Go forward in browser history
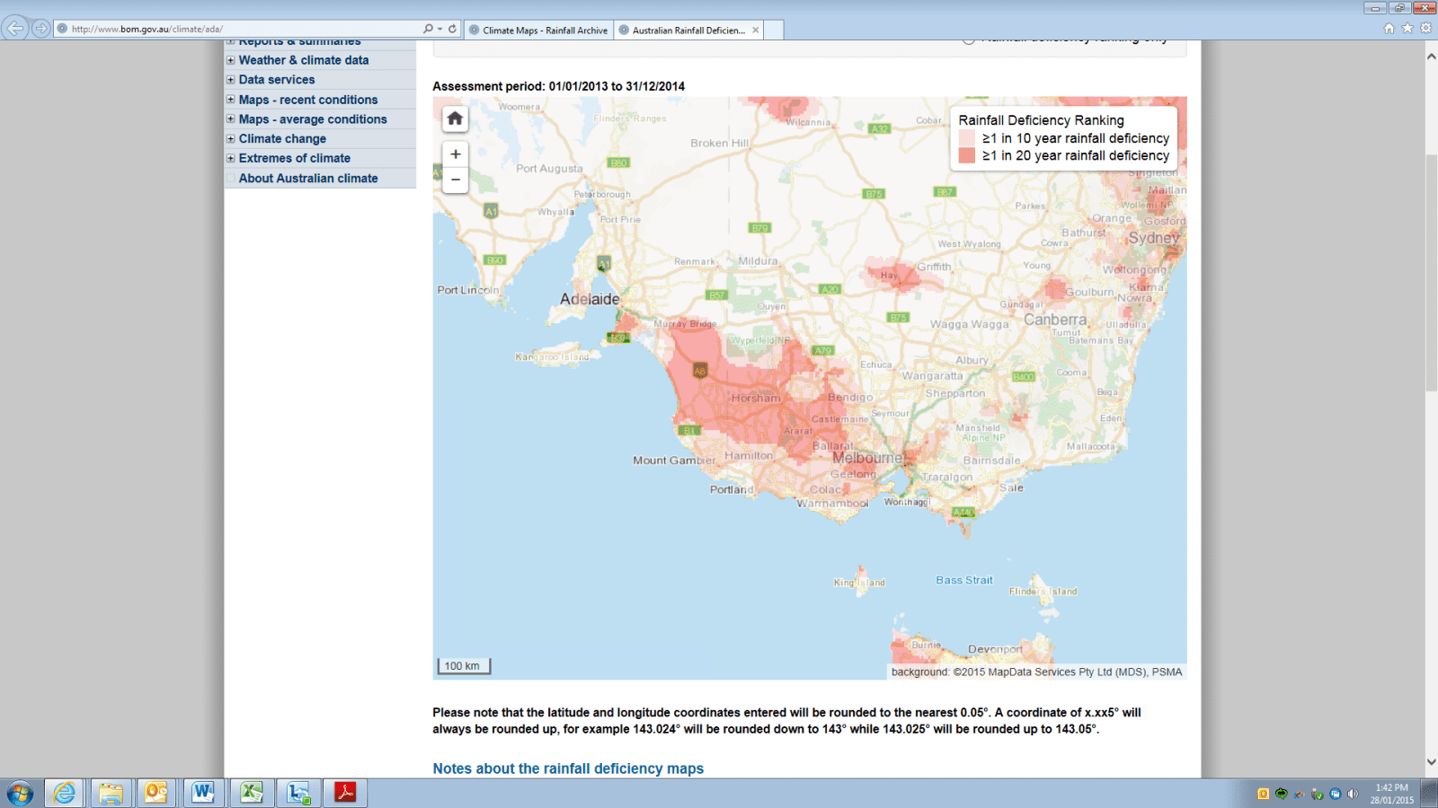The width and height of the screenshot is (1438, 808). point(40,29)
